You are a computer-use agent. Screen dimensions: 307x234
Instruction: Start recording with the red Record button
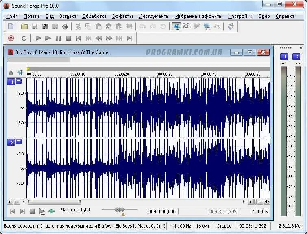11,38
